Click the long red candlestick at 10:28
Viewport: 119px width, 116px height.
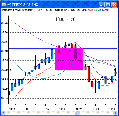[89, 74]
